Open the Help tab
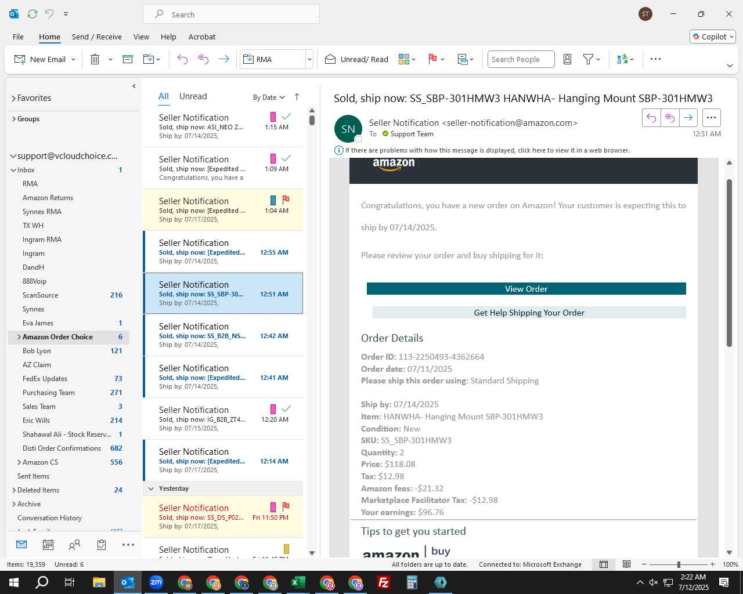 168,37
